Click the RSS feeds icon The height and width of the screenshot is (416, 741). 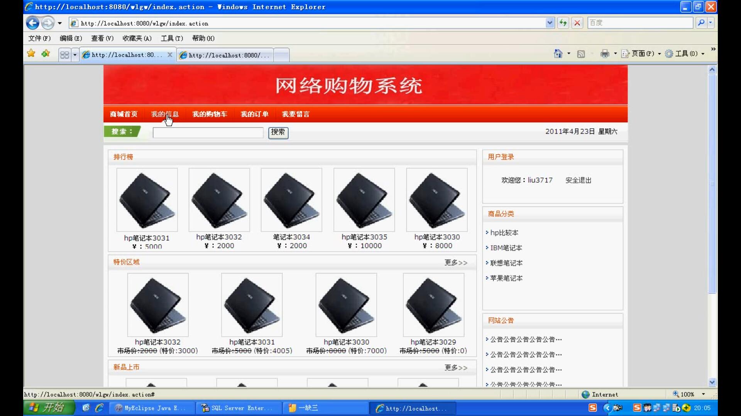pyautogui.click(x=581, y=54)
